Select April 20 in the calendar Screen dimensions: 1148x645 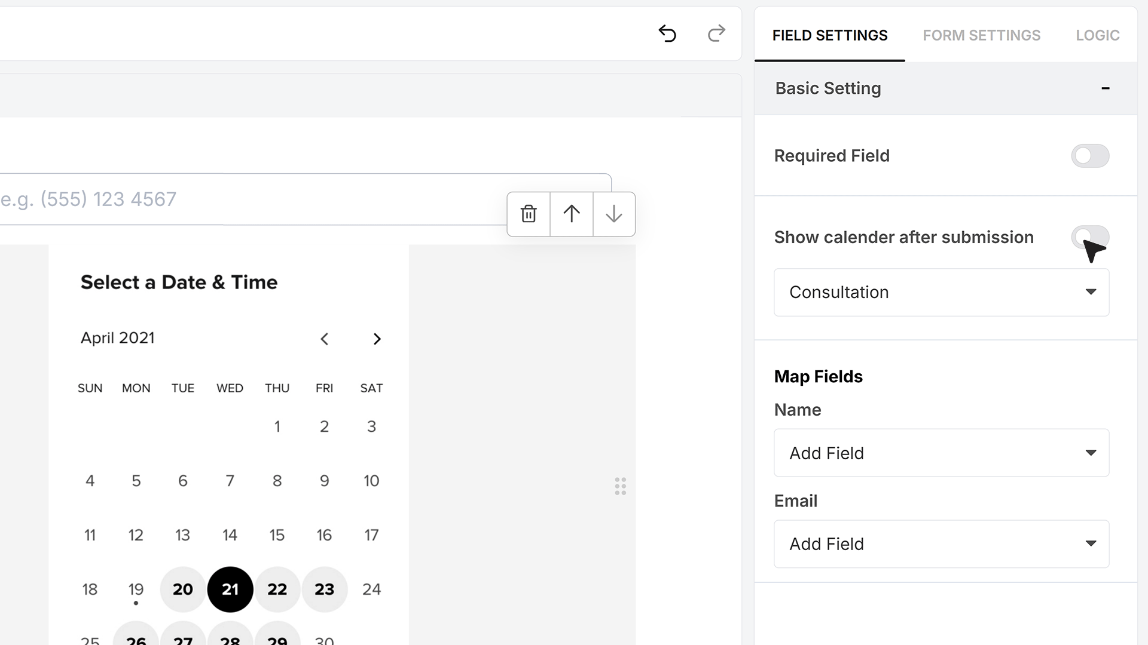point(183,589)
